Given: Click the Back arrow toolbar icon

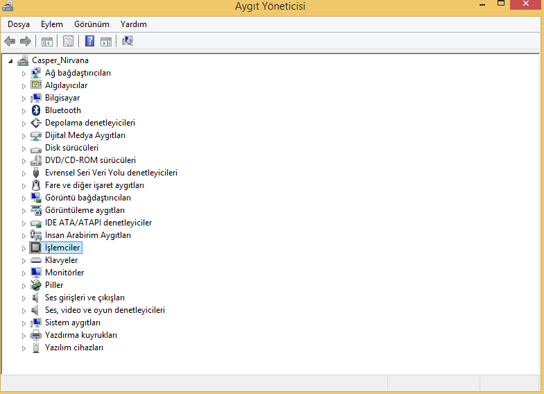Looking at the screenshot, I should [10, 42].
